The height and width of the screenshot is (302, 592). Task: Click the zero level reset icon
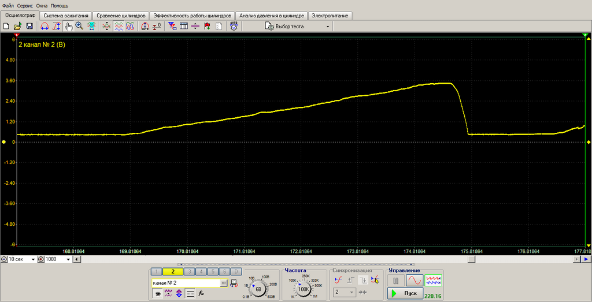[x=157, y=27]
